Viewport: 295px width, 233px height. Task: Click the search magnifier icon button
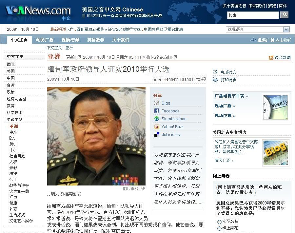pos(284,15)
